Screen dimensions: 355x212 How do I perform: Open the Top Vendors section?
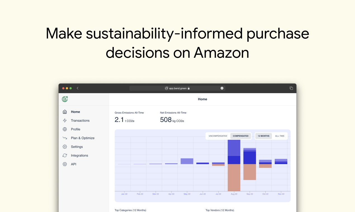click(x=220, y=210)
